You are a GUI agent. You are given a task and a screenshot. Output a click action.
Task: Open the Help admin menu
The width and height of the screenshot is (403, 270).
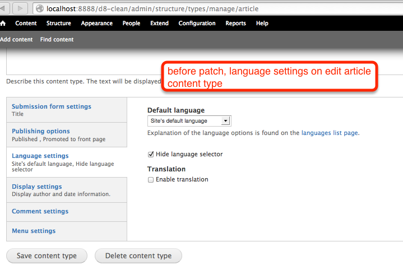[x=262, y=24]
